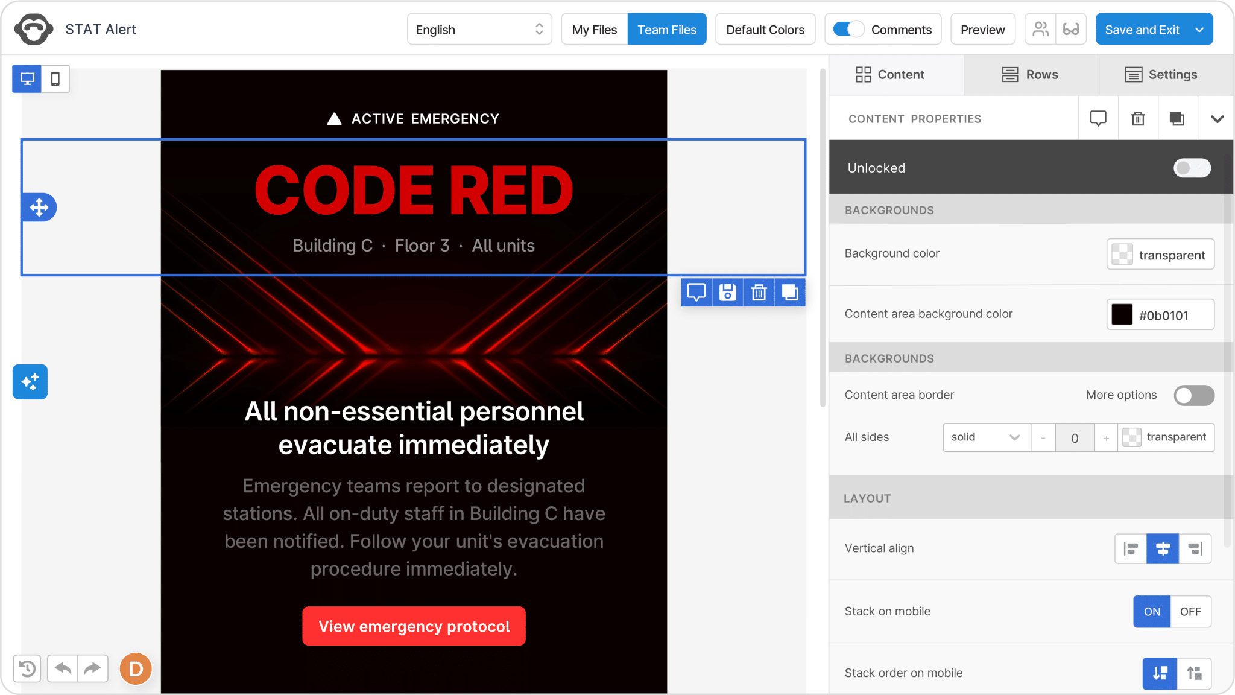Expand Save and Exit arrow menu
The image size is (1235, 695).
pos(1199,30)
